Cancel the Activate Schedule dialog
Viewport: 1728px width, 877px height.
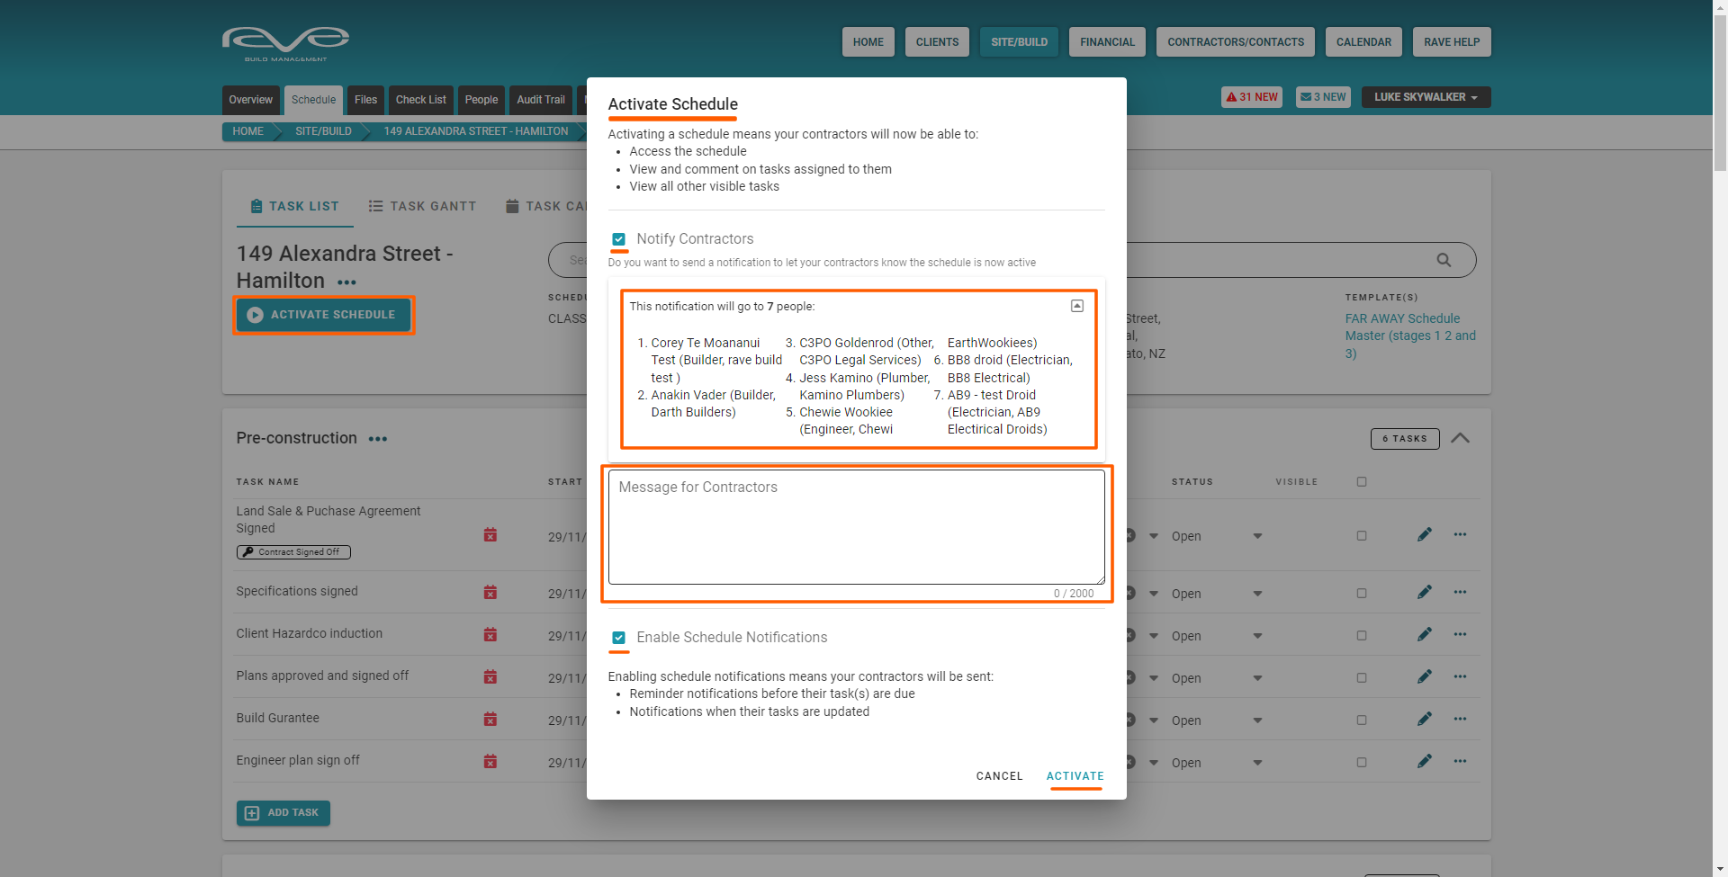1000,776
